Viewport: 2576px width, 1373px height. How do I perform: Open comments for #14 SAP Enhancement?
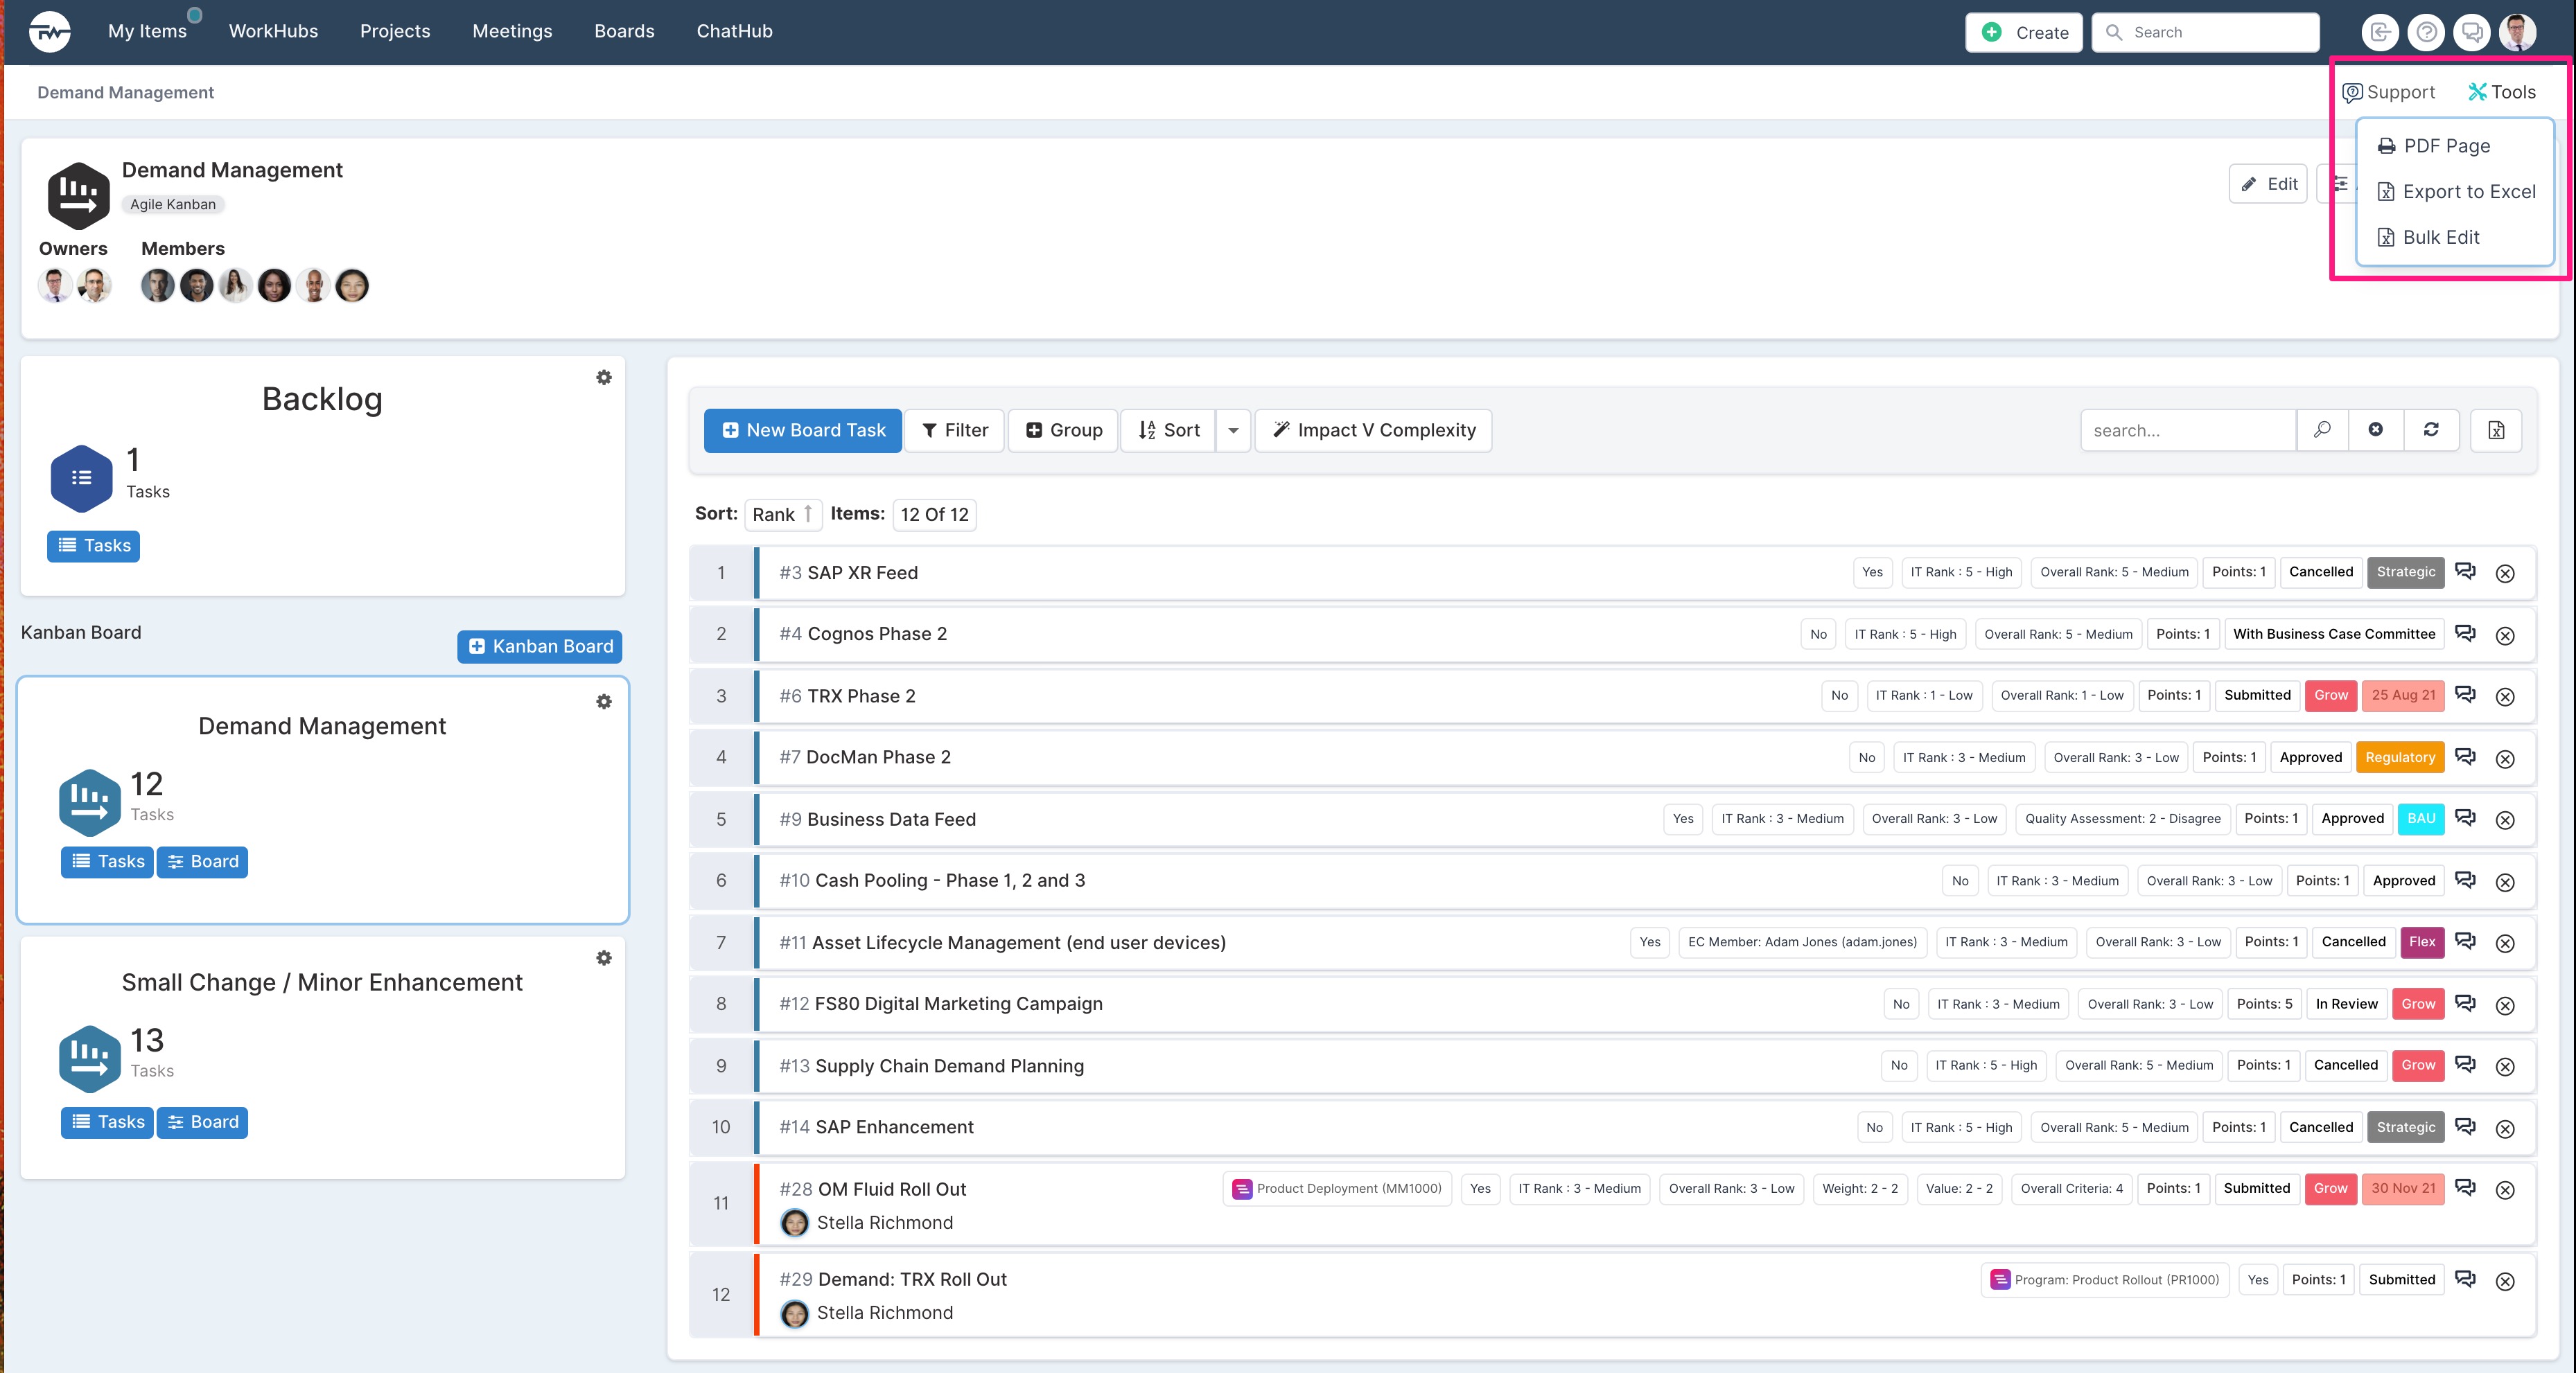click(2465, 1126)
